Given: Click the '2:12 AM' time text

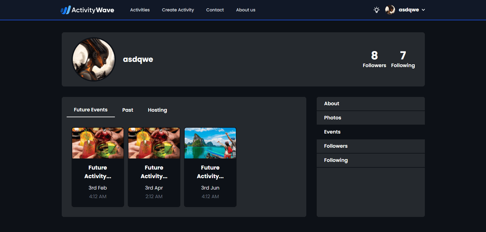Looking at the screenshot, I should click(x=154, y=196).
